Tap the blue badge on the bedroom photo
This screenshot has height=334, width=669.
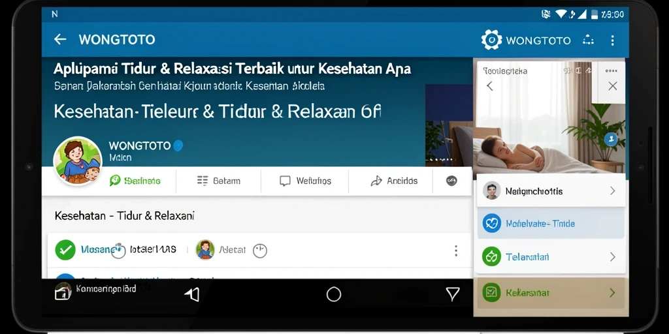pyautogui.click(x=611, y=139)
